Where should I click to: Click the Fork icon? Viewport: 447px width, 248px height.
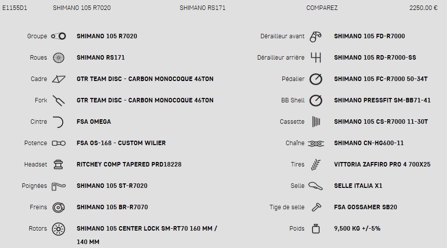(58, 100)
